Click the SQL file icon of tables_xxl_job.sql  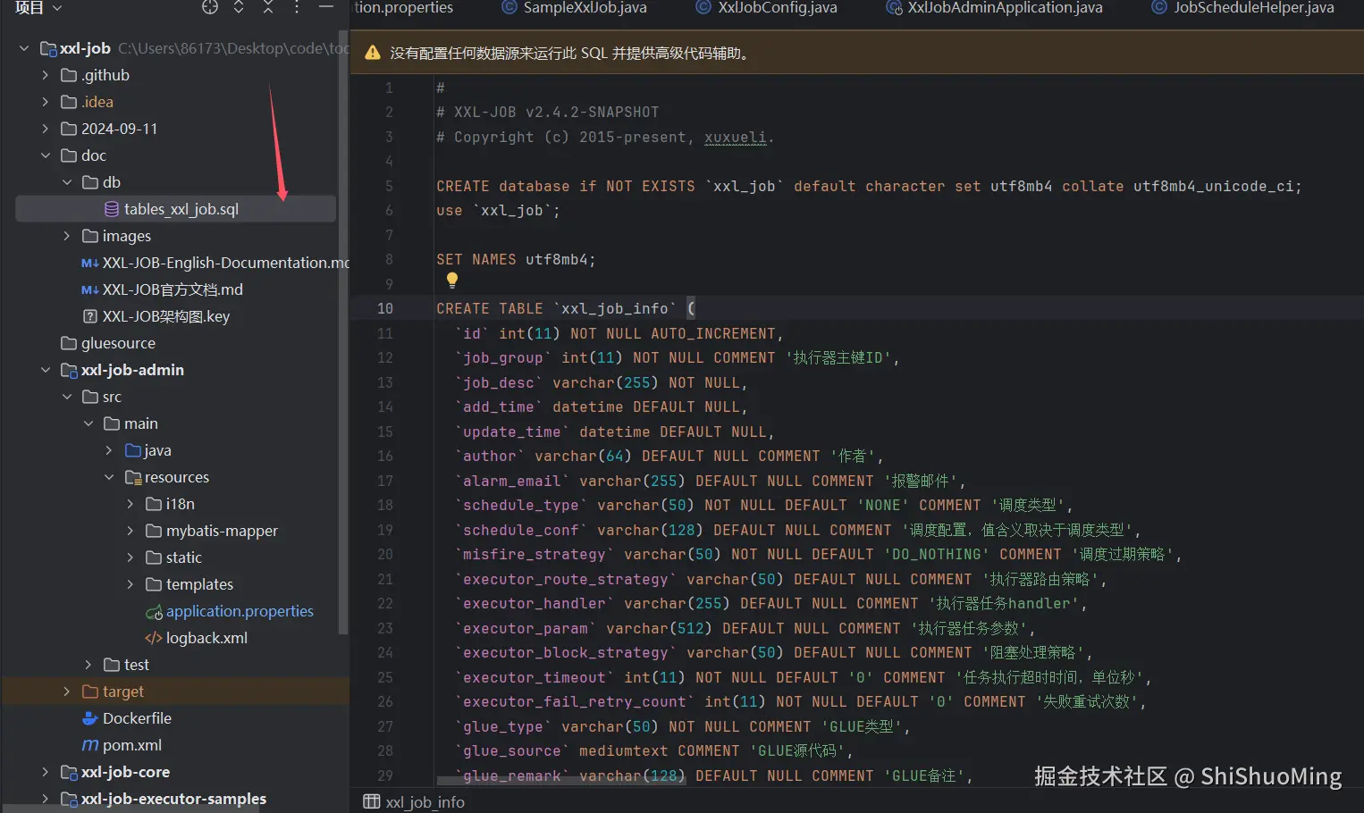(112, 209)
